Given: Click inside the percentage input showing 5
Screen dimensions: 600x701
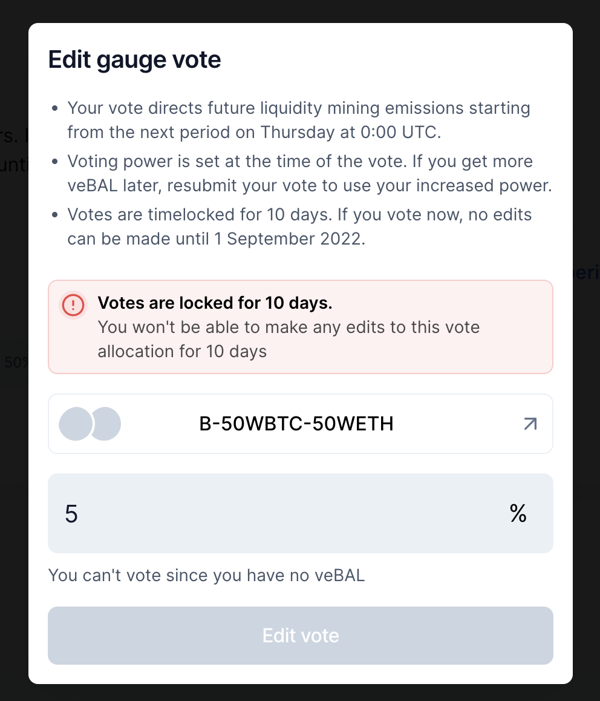Looking at the screenshot, I should coord(181,513).
